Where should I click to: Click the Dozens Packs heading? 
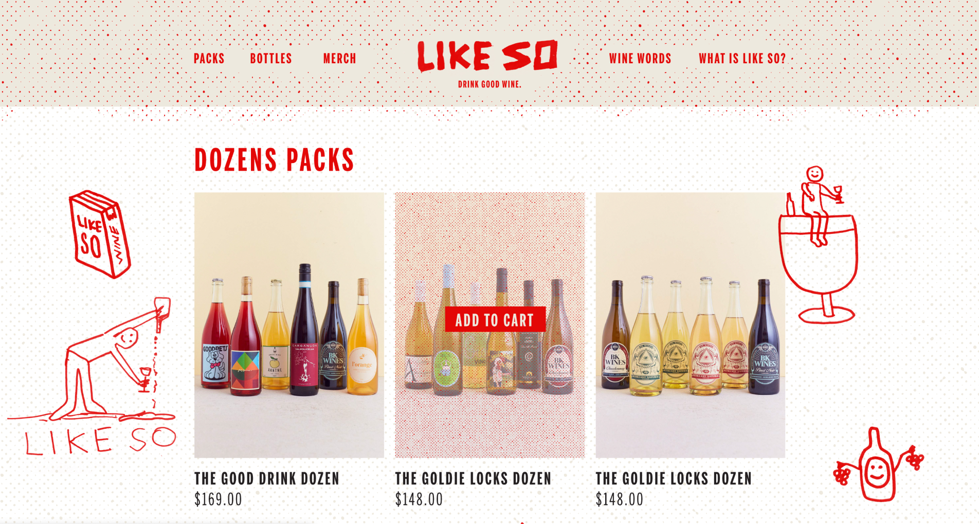(274, 160)
